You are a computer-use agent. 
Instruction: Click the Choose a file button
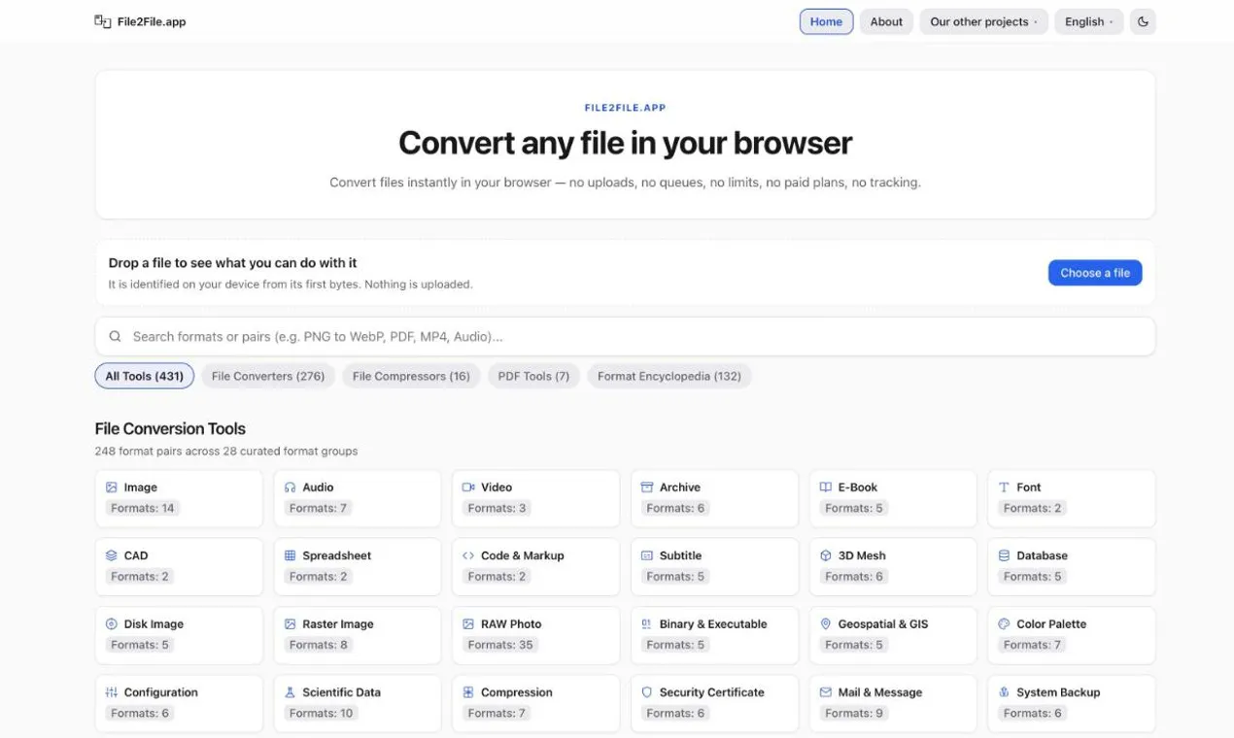pos(1095,273)
